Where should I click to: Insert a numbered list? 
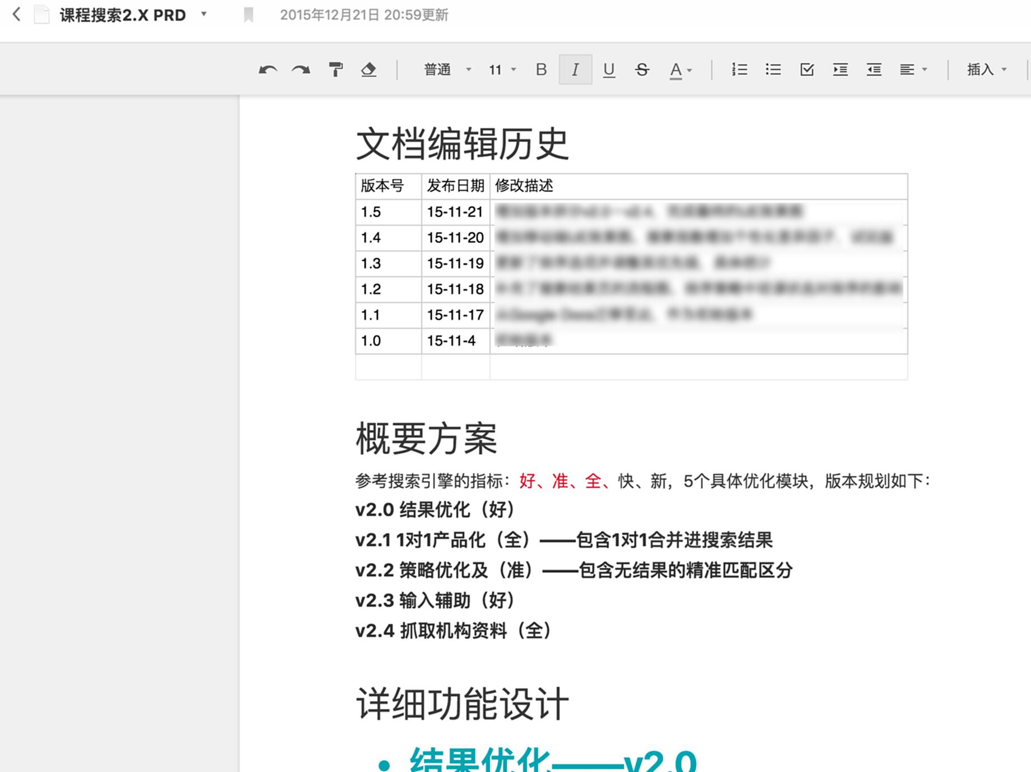click(739, 69)
